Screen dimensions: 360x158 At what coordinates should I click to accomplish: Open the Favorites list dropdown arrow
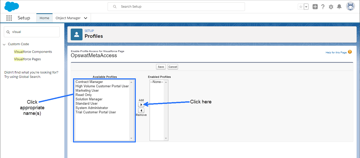click(306, 7)
